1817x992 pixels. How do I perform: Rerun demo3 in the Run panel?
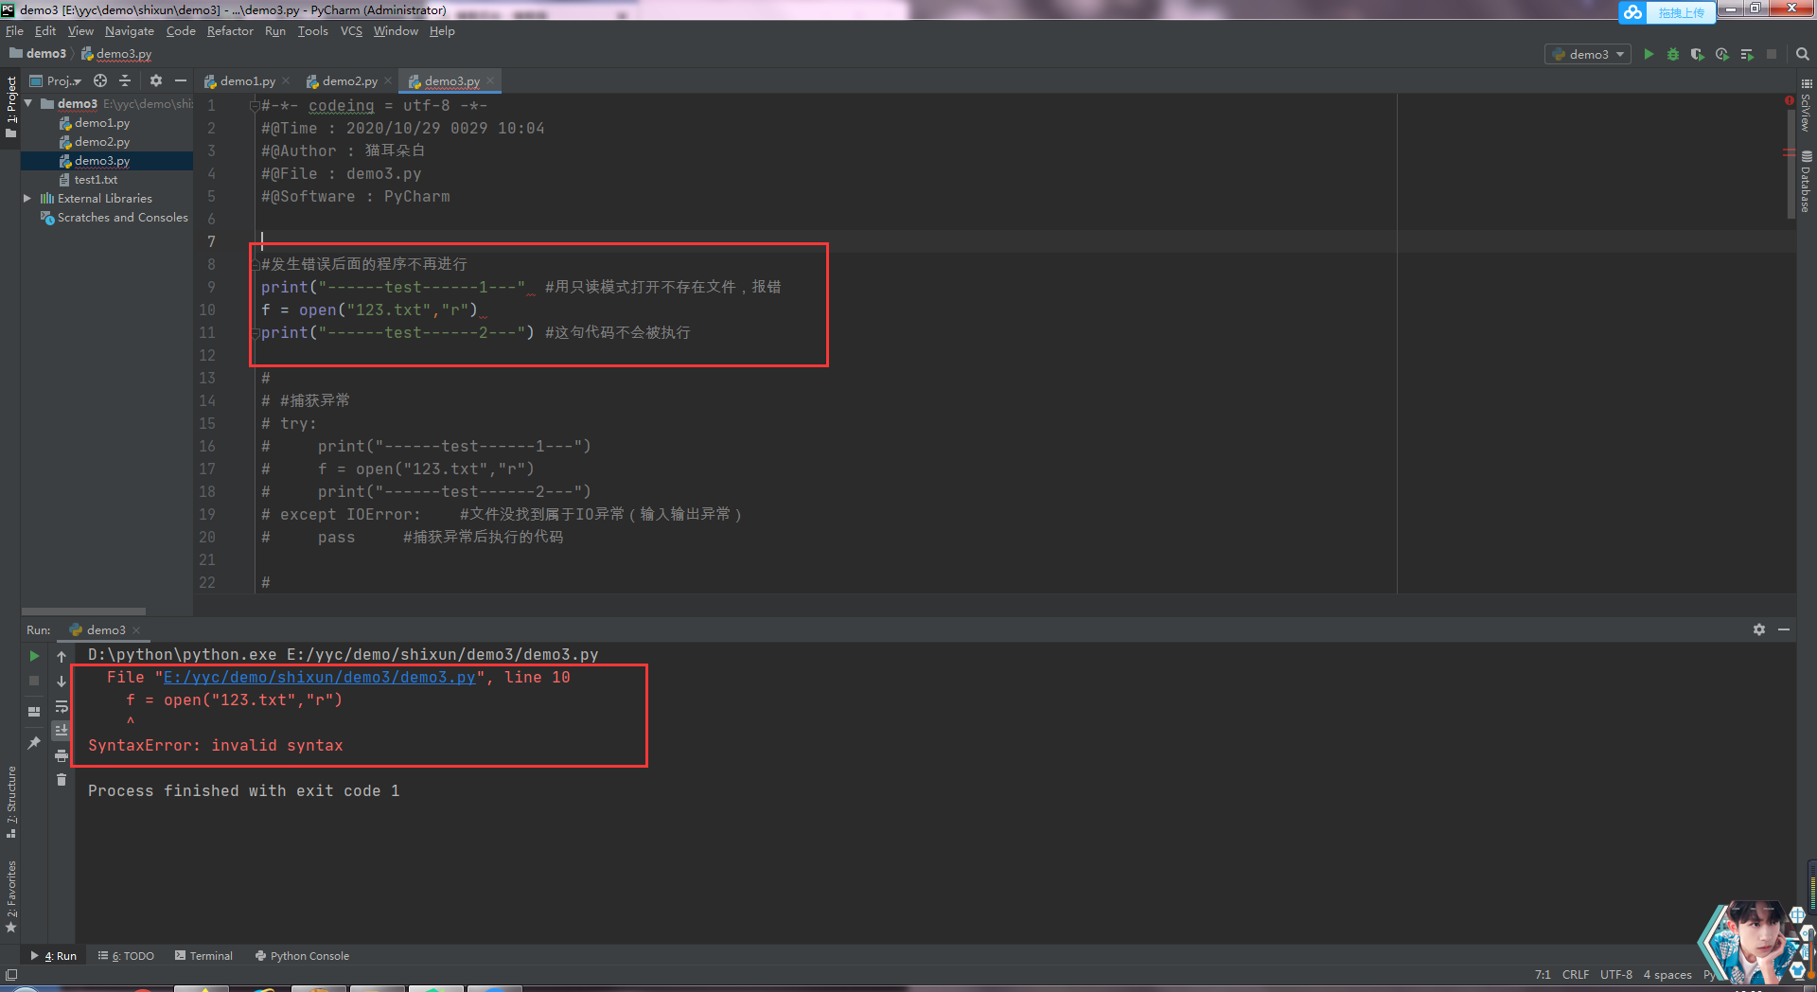[34, 656]
